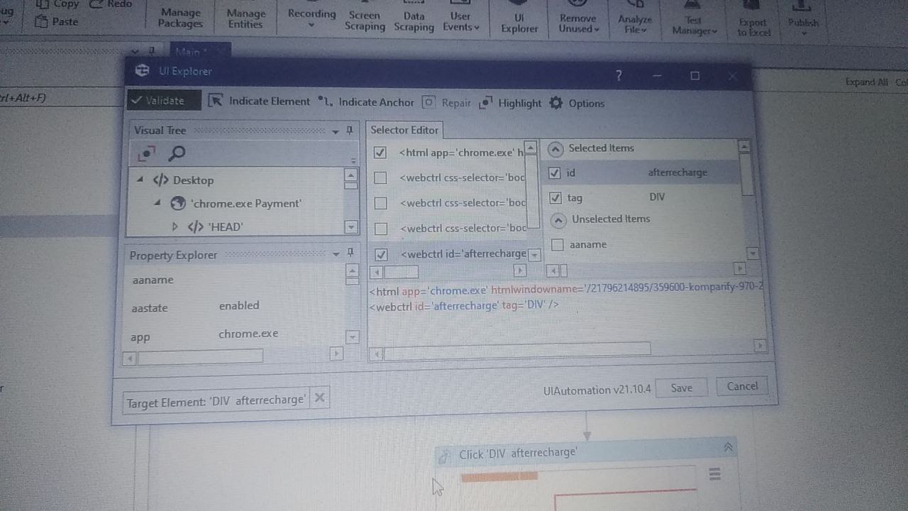
Task: Toggle the Highlight option
Action: 510,103
